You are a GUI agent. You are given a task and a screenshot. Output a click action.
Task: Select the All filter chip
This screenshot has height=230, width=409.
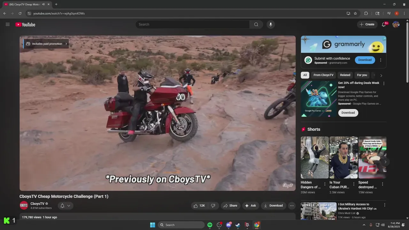305,75
